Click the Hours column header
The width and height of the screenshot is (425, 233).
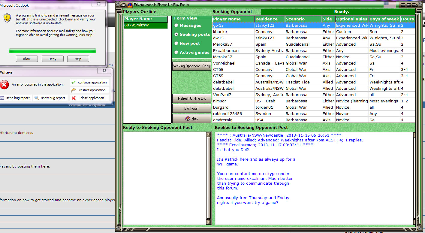pyautogui.click(x=408, y=19)
